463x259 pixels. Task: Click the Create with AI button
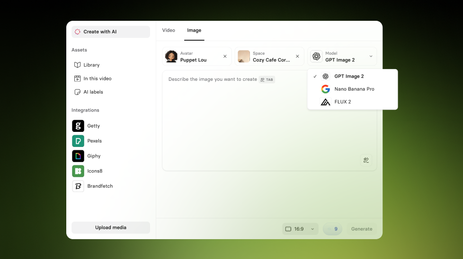111,32
